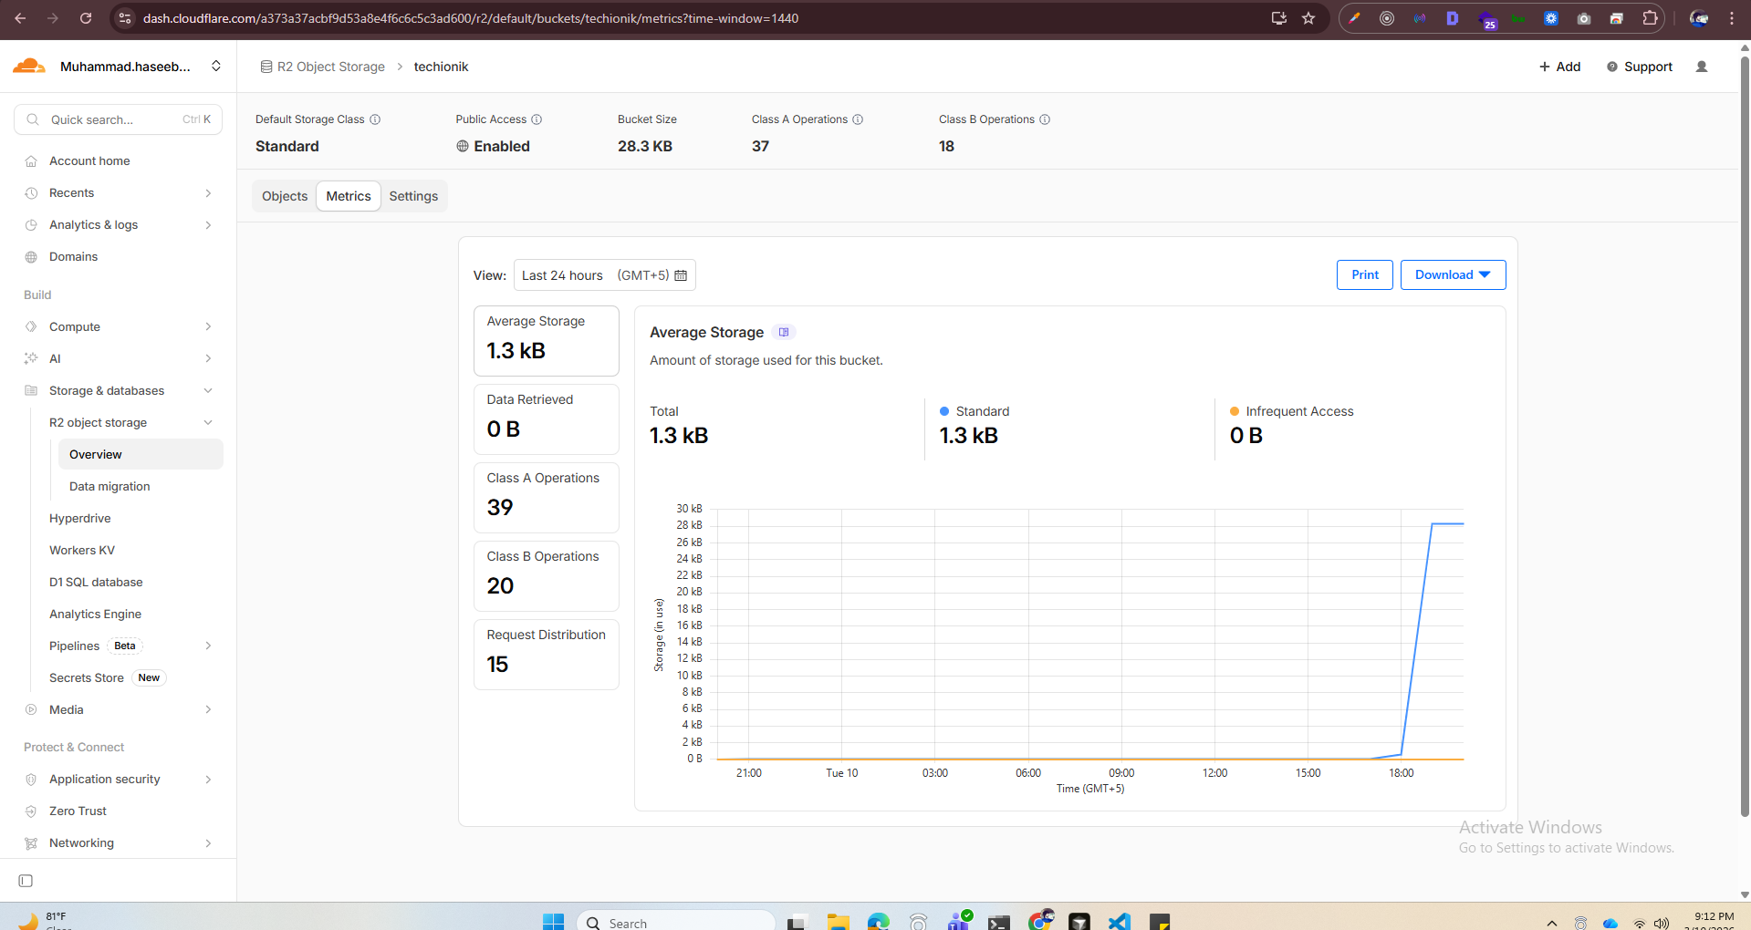Switch to the Settings tab
1751x930 pixels.
413,196
